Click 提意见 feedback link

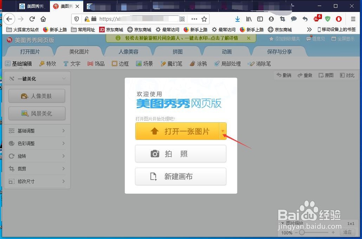click(x=316, y=39)
